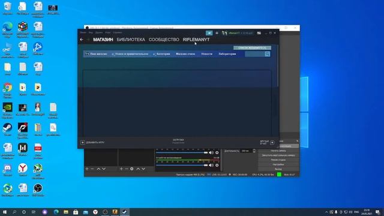This screenshot has height=216, width=384.
Task: Remove scene with OBS scenes minus button
Action: pyautogui.click(x=92, y=169)
